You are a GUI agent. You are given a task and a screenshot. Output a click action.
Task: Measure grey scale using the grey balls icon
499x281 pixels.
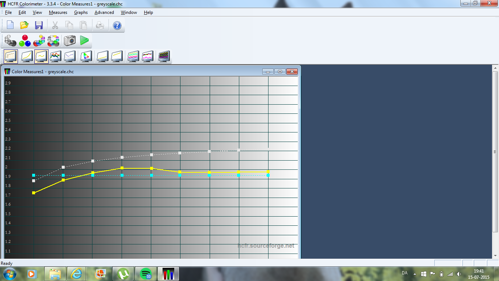[x=10, y=41]
